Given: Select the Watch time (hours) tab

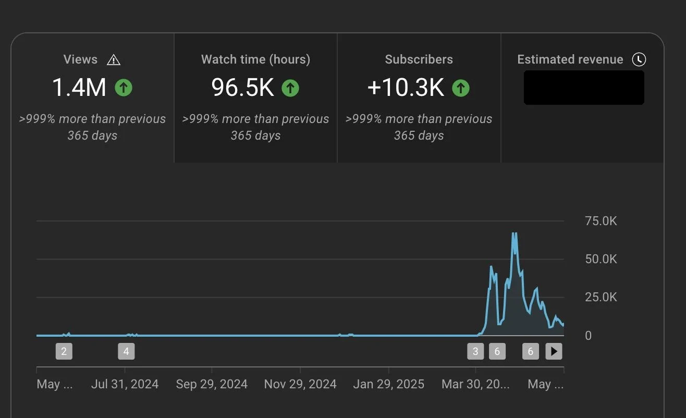Looking at the screenshot, I should click(255, 98).
